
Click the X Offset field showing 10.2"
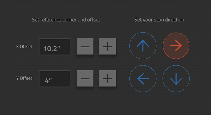[55, 47]
